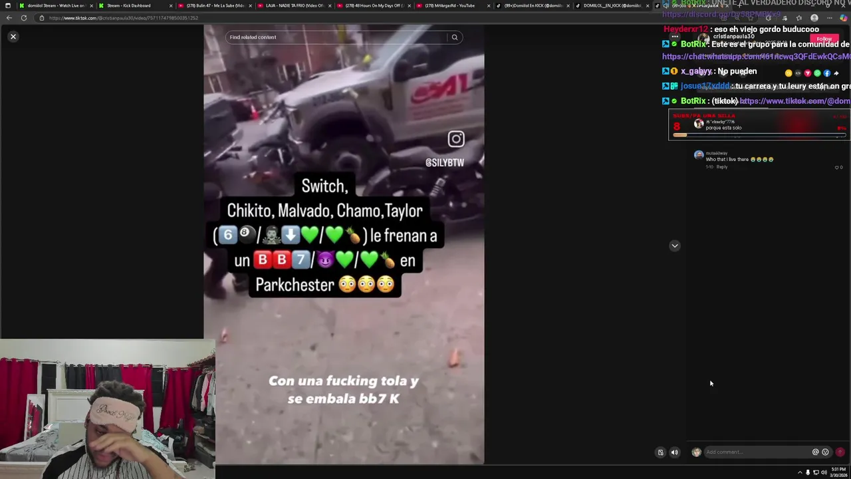Viewport: 851px width, 479px height.
Task: Open the cristianpaula30 profile name
Action: tap(733, 37)
